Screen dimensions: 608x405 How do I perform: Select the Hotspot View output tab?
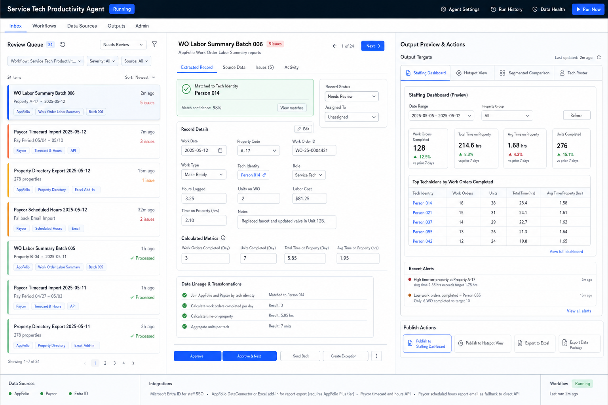point(471,73)
